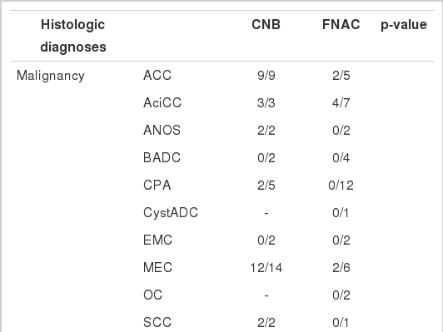Click the Histologic diagnoses header
Screen dimensions: 443x332
point(73,36)
